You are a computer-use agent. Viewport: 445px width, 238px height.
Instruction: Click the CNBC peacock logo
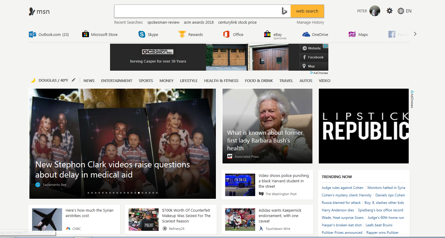tap(68, 229)
